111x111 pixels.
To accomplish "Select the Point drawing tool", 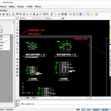I will click(17, 56).
